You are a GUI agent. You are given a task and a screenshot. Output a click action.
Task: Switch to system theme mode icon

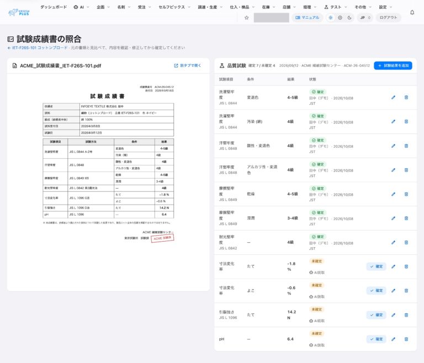340,18
